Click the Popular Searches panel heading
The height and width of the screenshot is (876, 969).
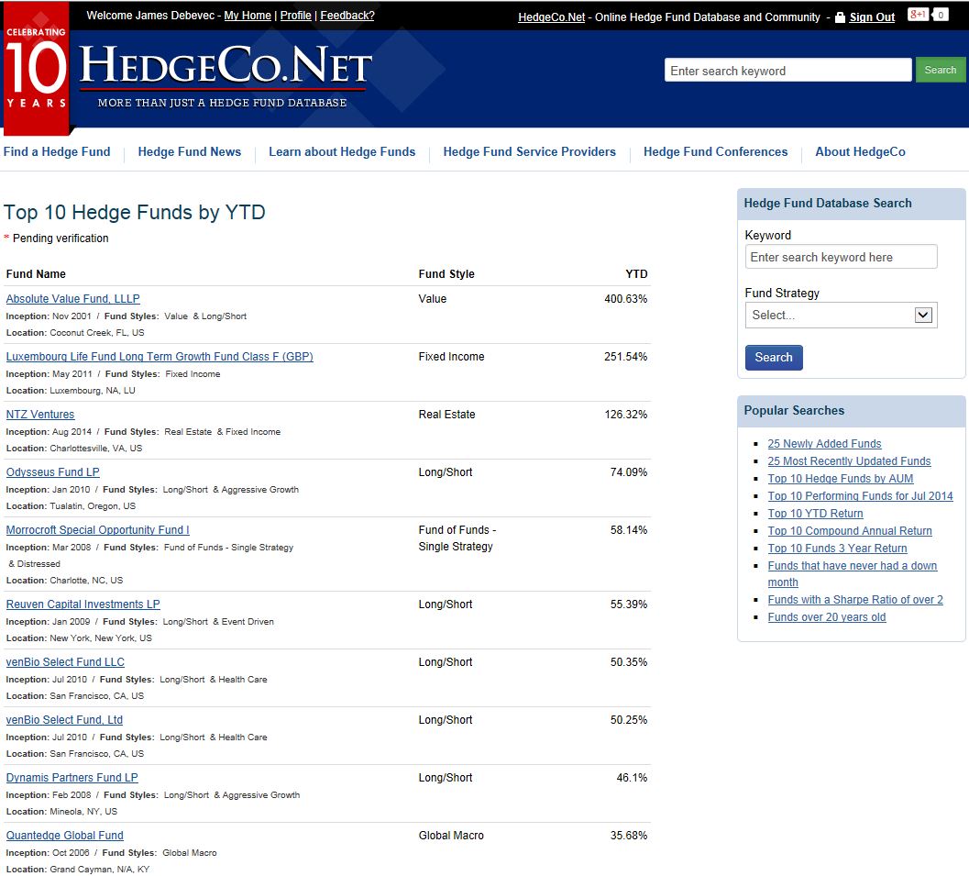coord(794,411)
